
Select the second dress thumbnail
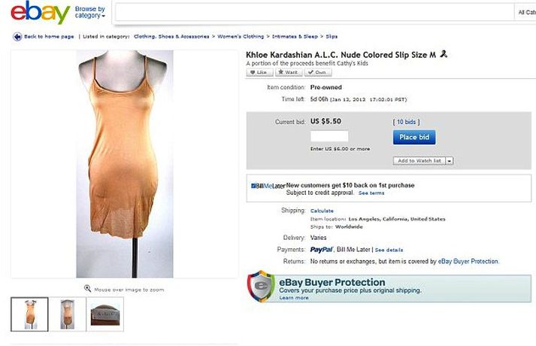(68, 314)
